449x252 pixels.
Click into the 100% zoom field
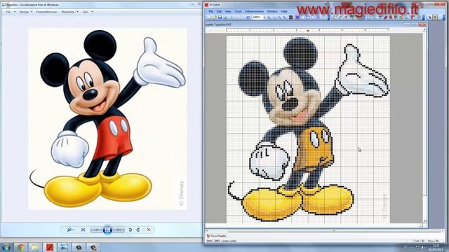click(257, 17)
